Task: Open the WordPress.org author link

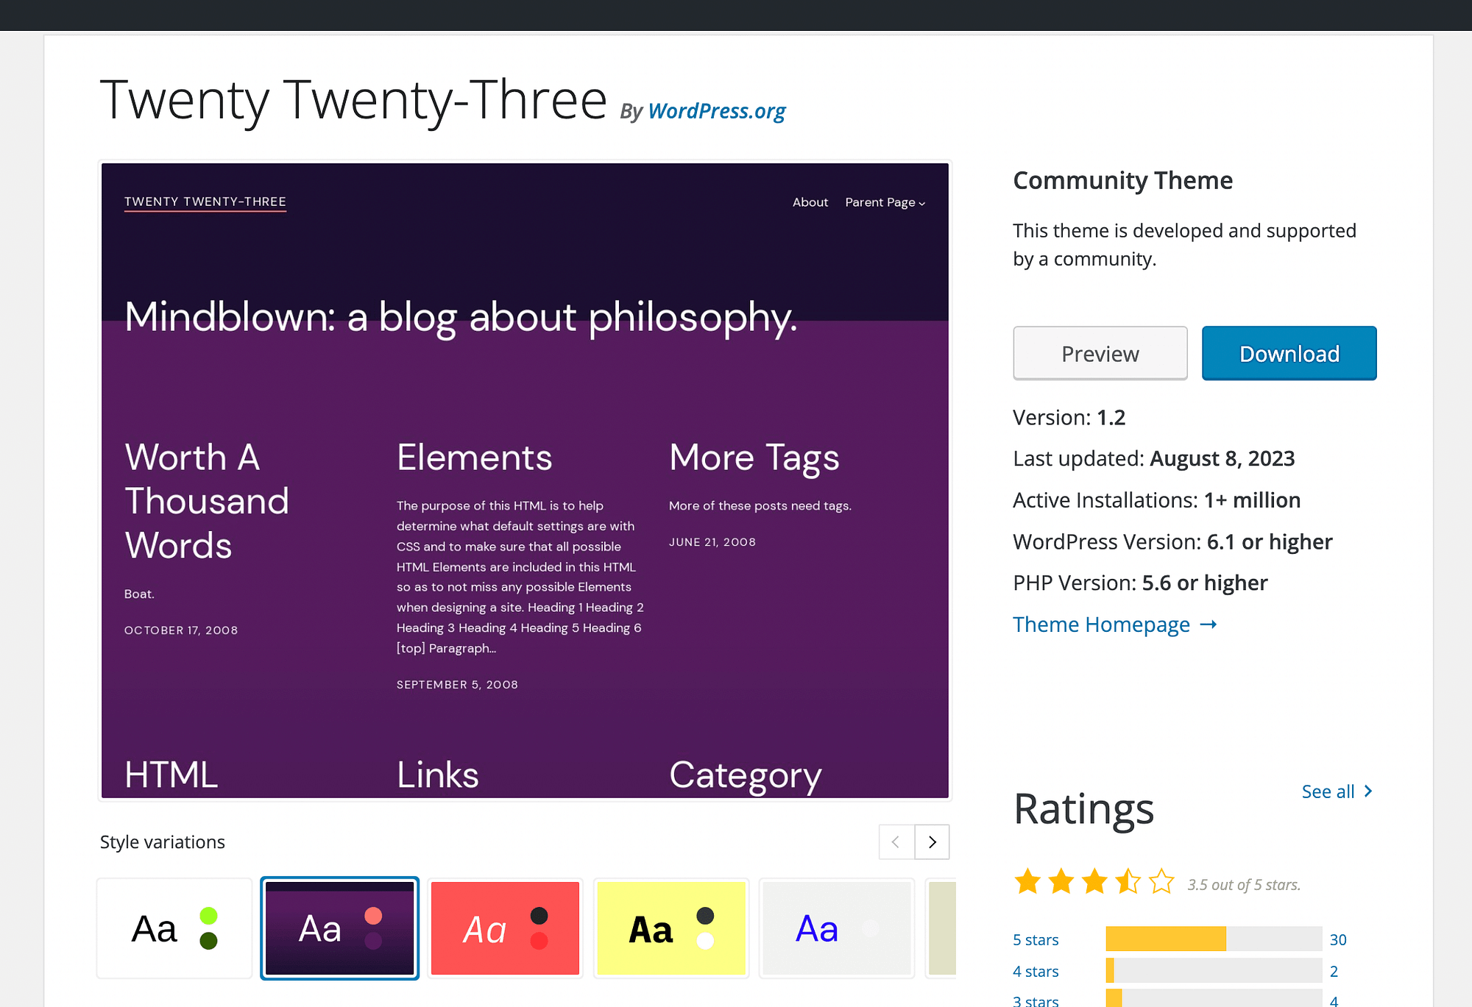Action: (716, 111)
